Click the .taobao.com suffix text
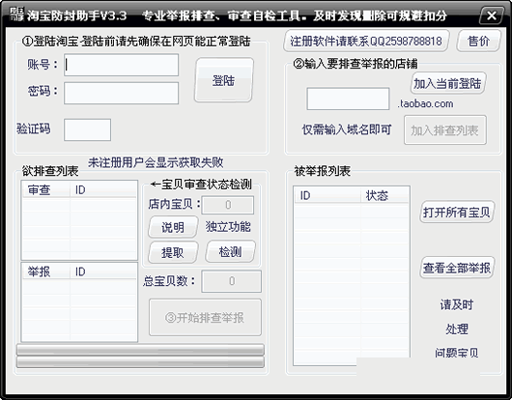 pos(425,103)
